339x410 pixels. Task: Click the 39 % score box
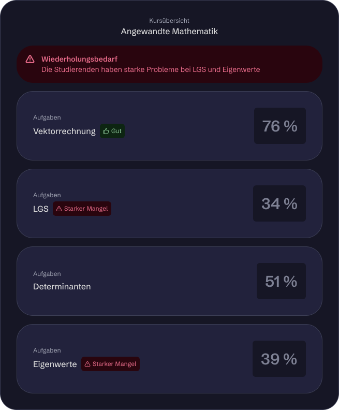(x=279, y=359)
